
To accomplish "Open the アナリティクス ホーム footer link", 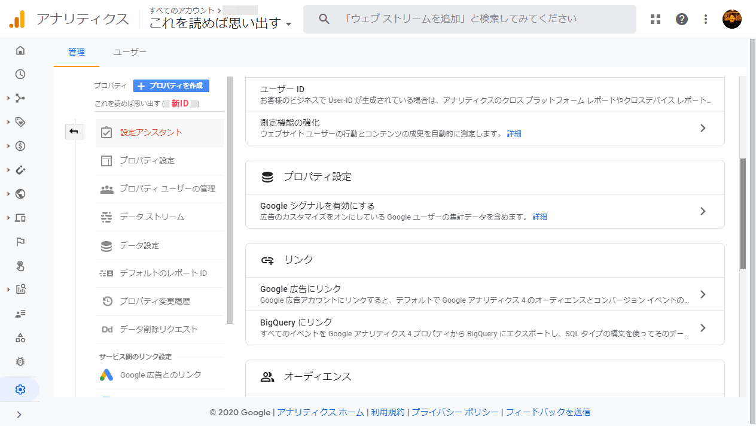I will coord(320,412).
